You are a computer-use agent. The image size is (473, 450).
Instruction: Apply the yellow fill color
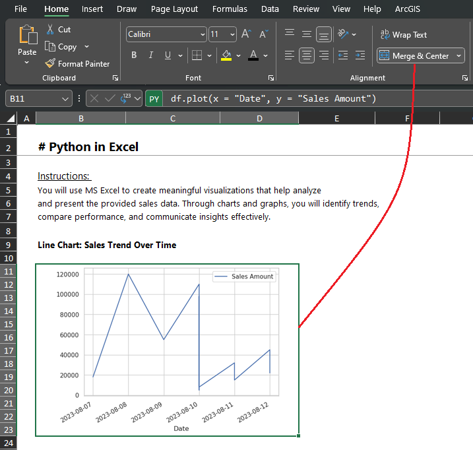(226, 55)
